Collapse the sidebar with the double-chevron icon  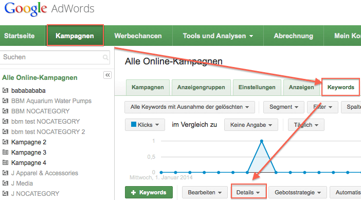[x=107, y=75]
